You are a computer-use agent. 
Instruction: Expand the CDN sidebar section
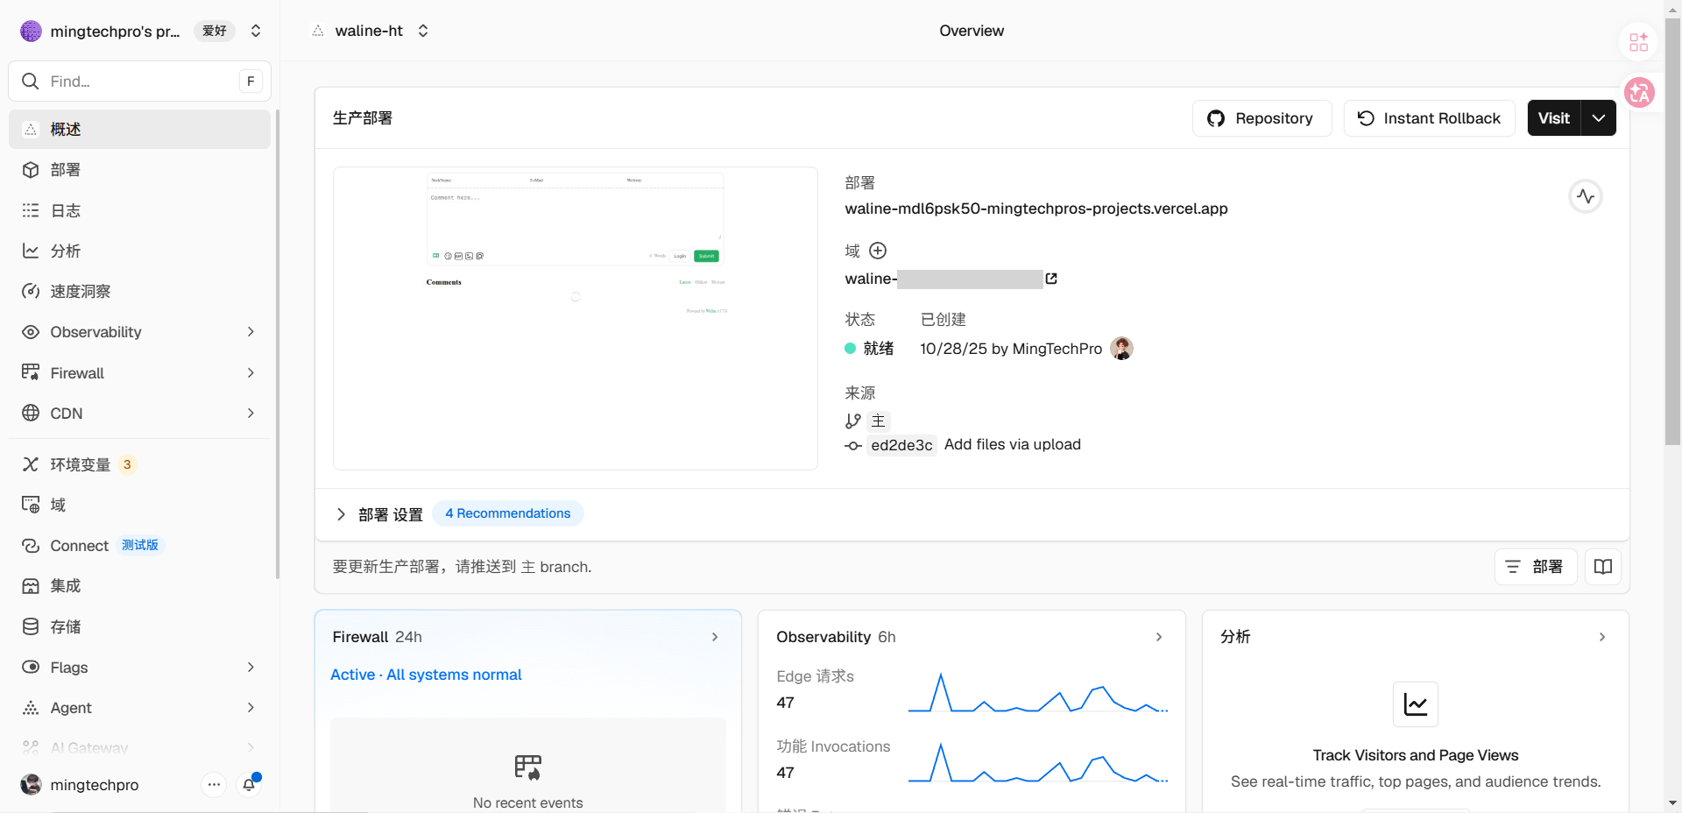pyautogui.click(x=251, y=414)
